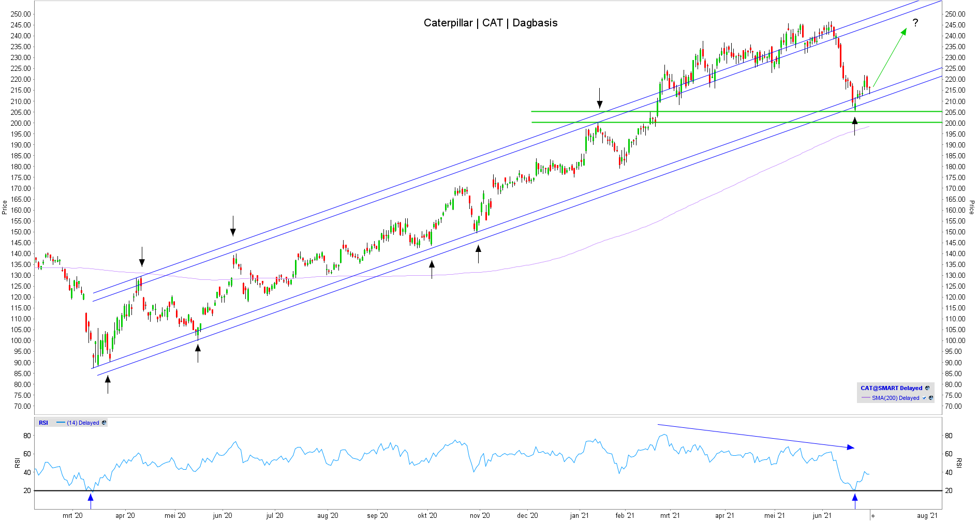Select the green arrow pointing to the question mark
The width and height of the screenshot is (977, 522).
pos(890,58)
